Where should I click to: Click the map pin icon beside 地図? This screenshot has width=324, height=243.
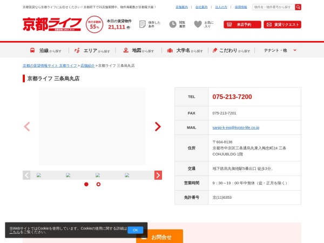[126, 50]
